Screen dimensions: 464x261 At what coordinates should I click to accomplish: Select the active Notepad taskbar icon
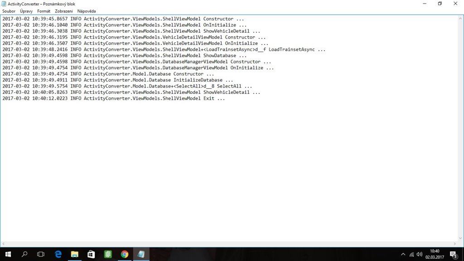pos(141,254)
